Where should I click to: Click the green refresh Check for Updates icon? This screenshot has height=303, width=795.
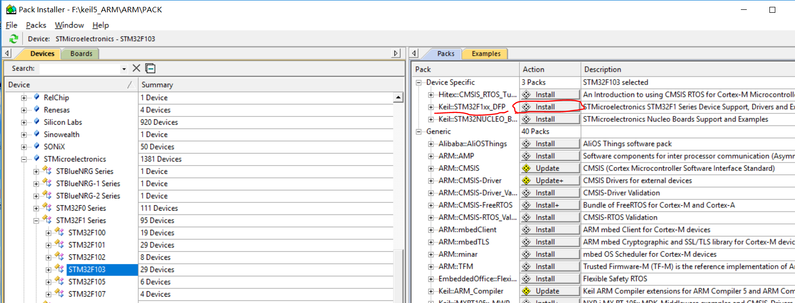tap(14, 39)
